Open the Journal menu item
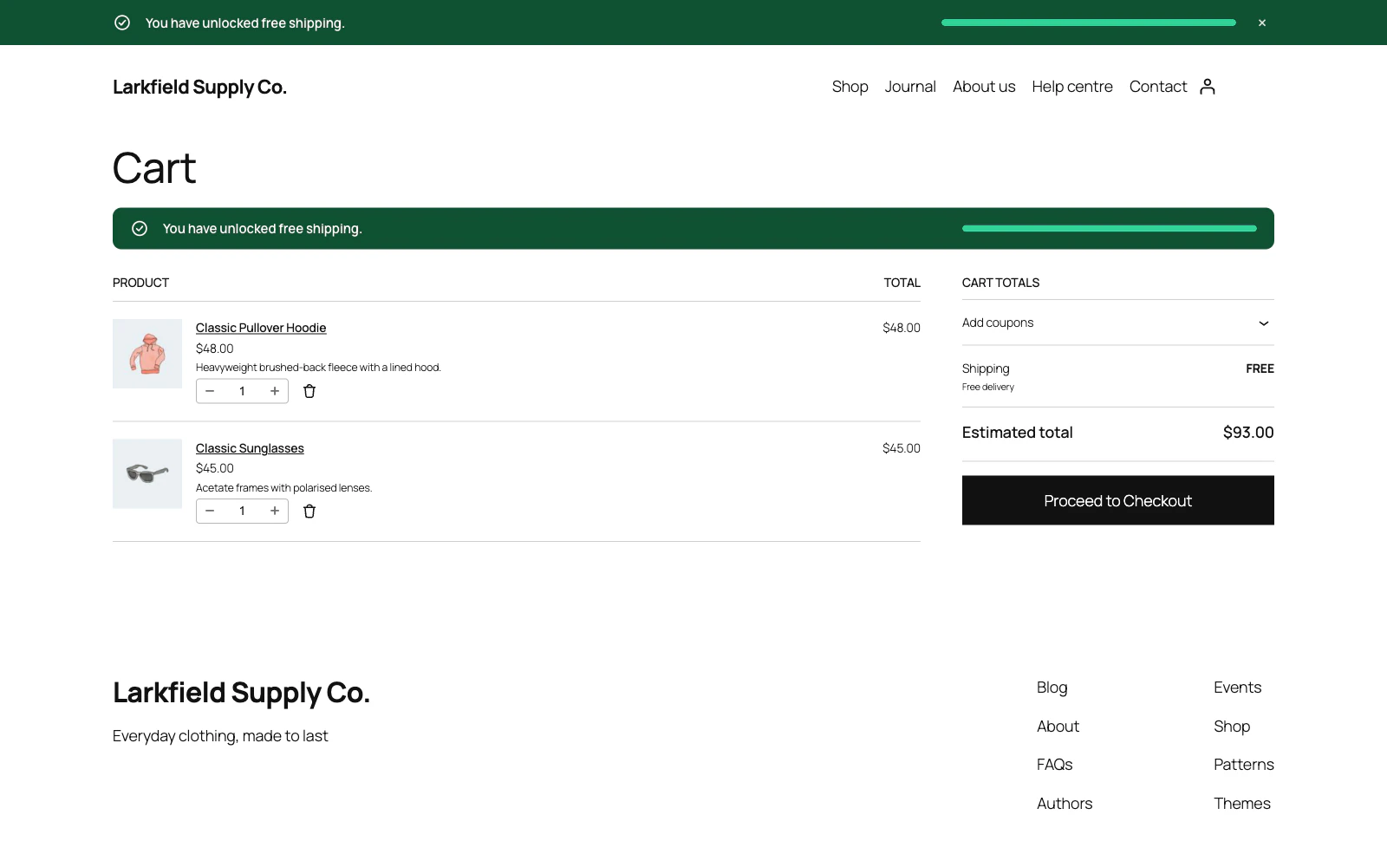 point(910,87)
